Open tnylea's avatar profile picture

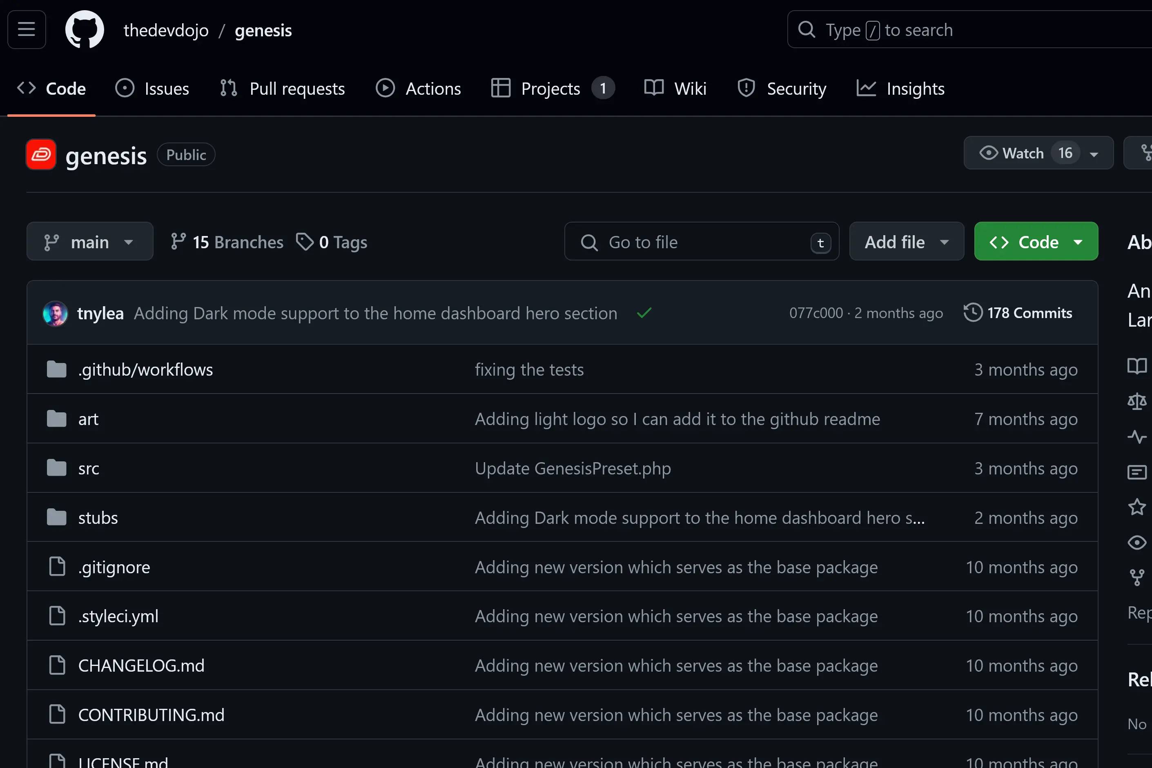tap(56, 314)
